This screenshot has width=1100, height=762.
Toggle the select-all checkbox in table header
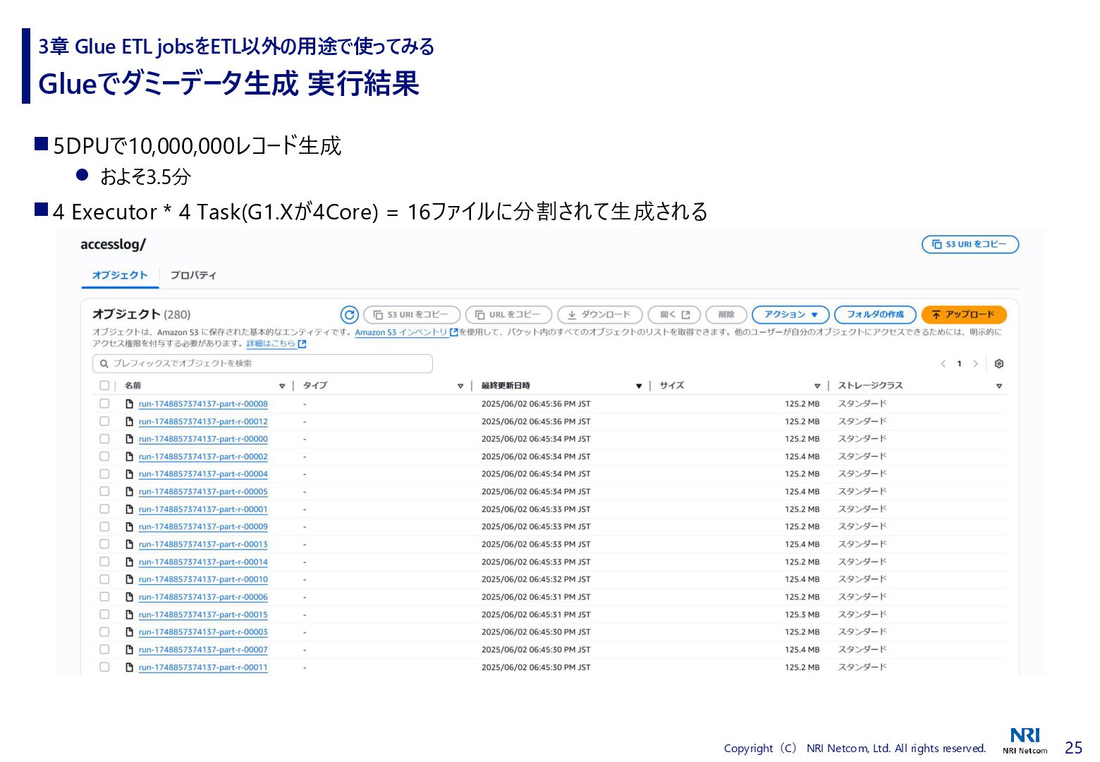(104, 385)
